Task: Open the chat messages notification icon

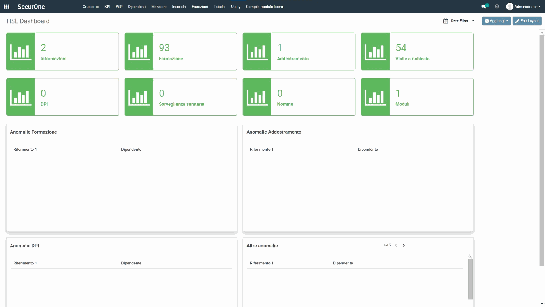Action: (x=484, y=7)
